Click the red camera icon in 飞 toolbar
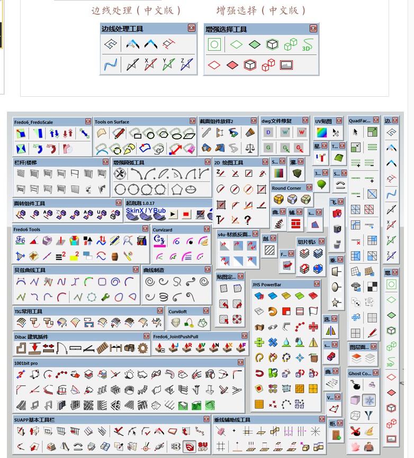 [337, 213]
